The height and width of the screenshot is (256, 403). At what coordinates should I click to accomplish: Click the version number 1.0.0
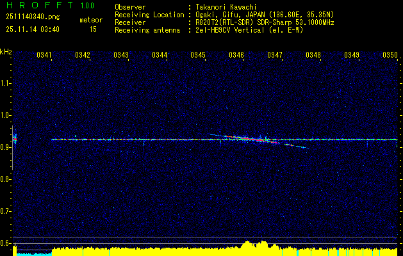point(87,5)
